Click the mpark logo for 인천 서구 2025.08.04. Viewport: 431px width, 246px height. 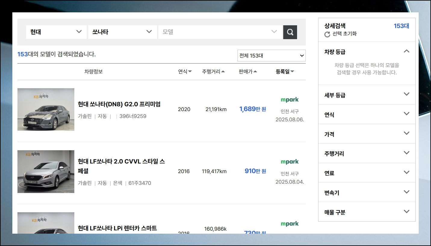point(290,162)
